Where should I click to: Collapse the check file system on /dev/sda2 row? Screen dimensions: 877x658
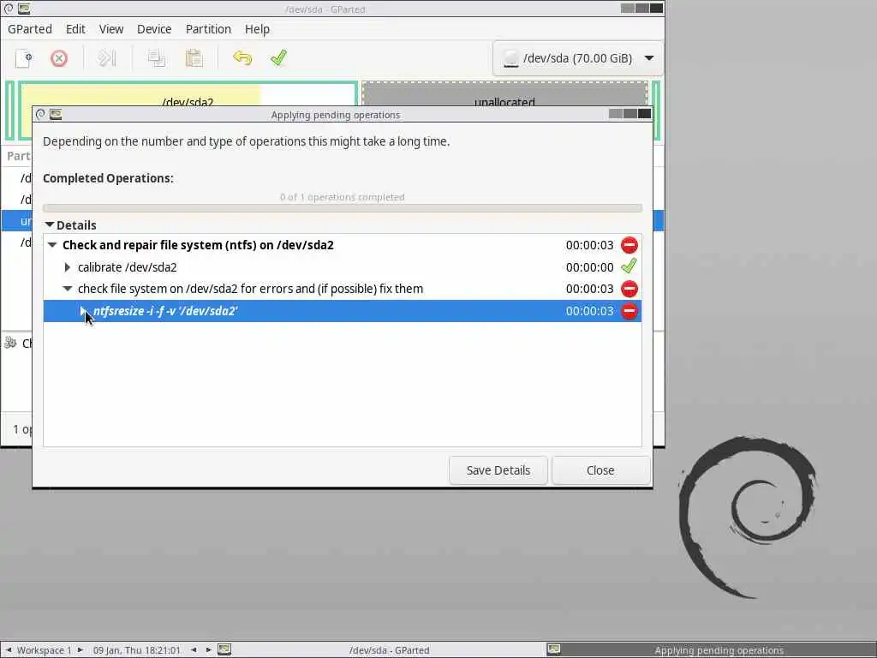[x=68, y=289]
